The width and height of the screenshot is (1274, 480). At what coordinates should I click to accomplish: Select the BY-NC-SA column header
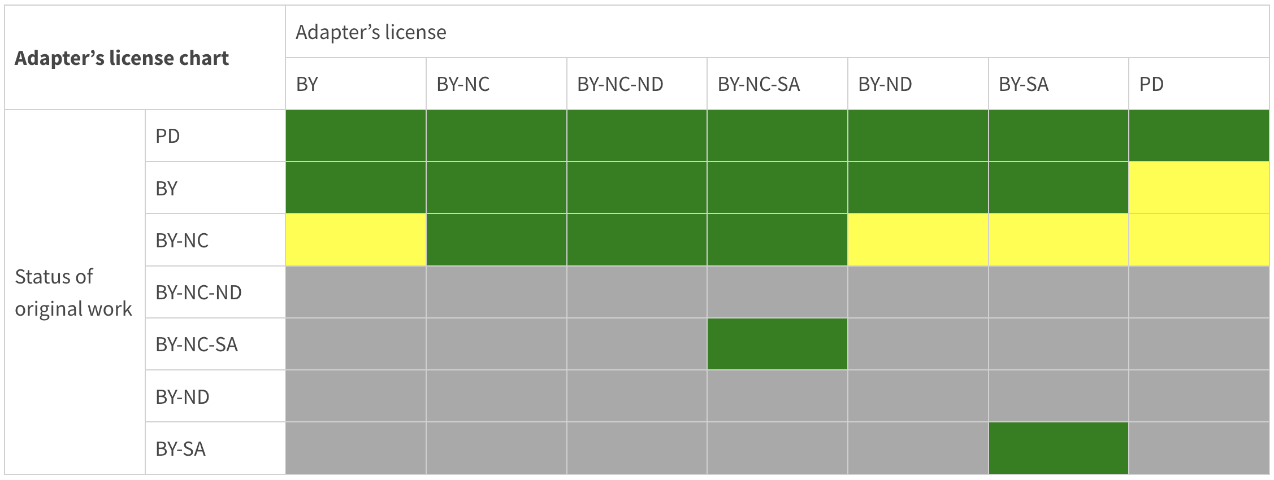click(x=759, y=84)
